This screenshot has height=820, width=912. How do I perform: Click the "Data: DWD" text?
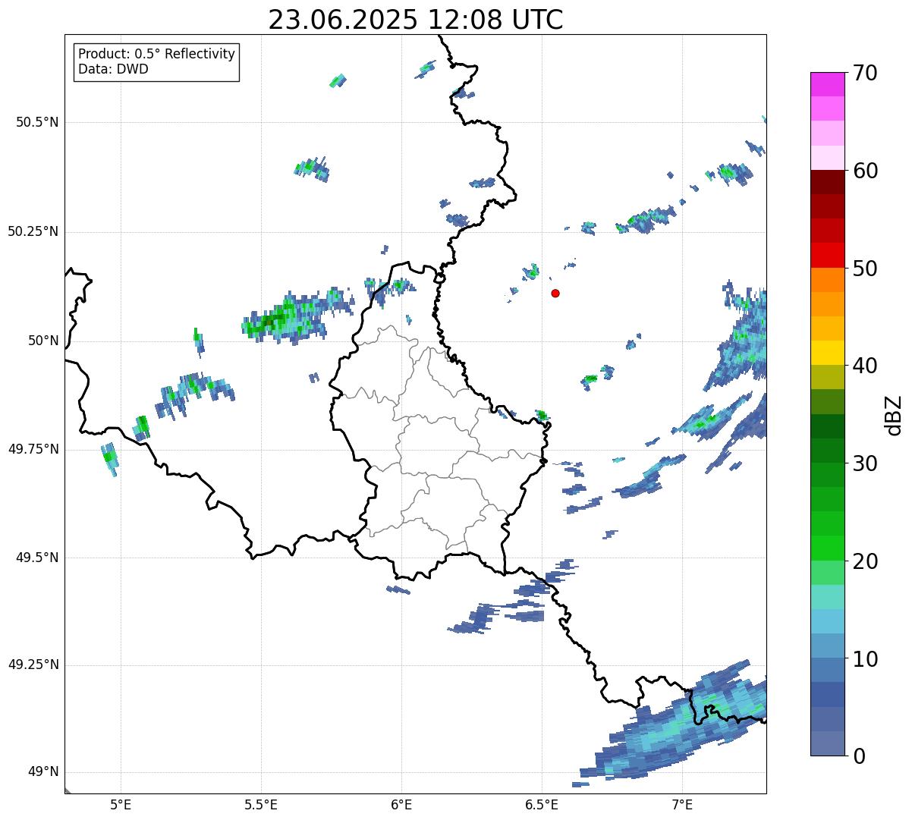click(x=113, y=70)
